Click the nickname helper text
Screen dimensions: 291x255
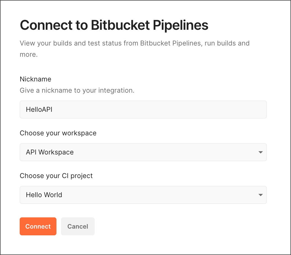pyautogui.click(x=77, y=90)
